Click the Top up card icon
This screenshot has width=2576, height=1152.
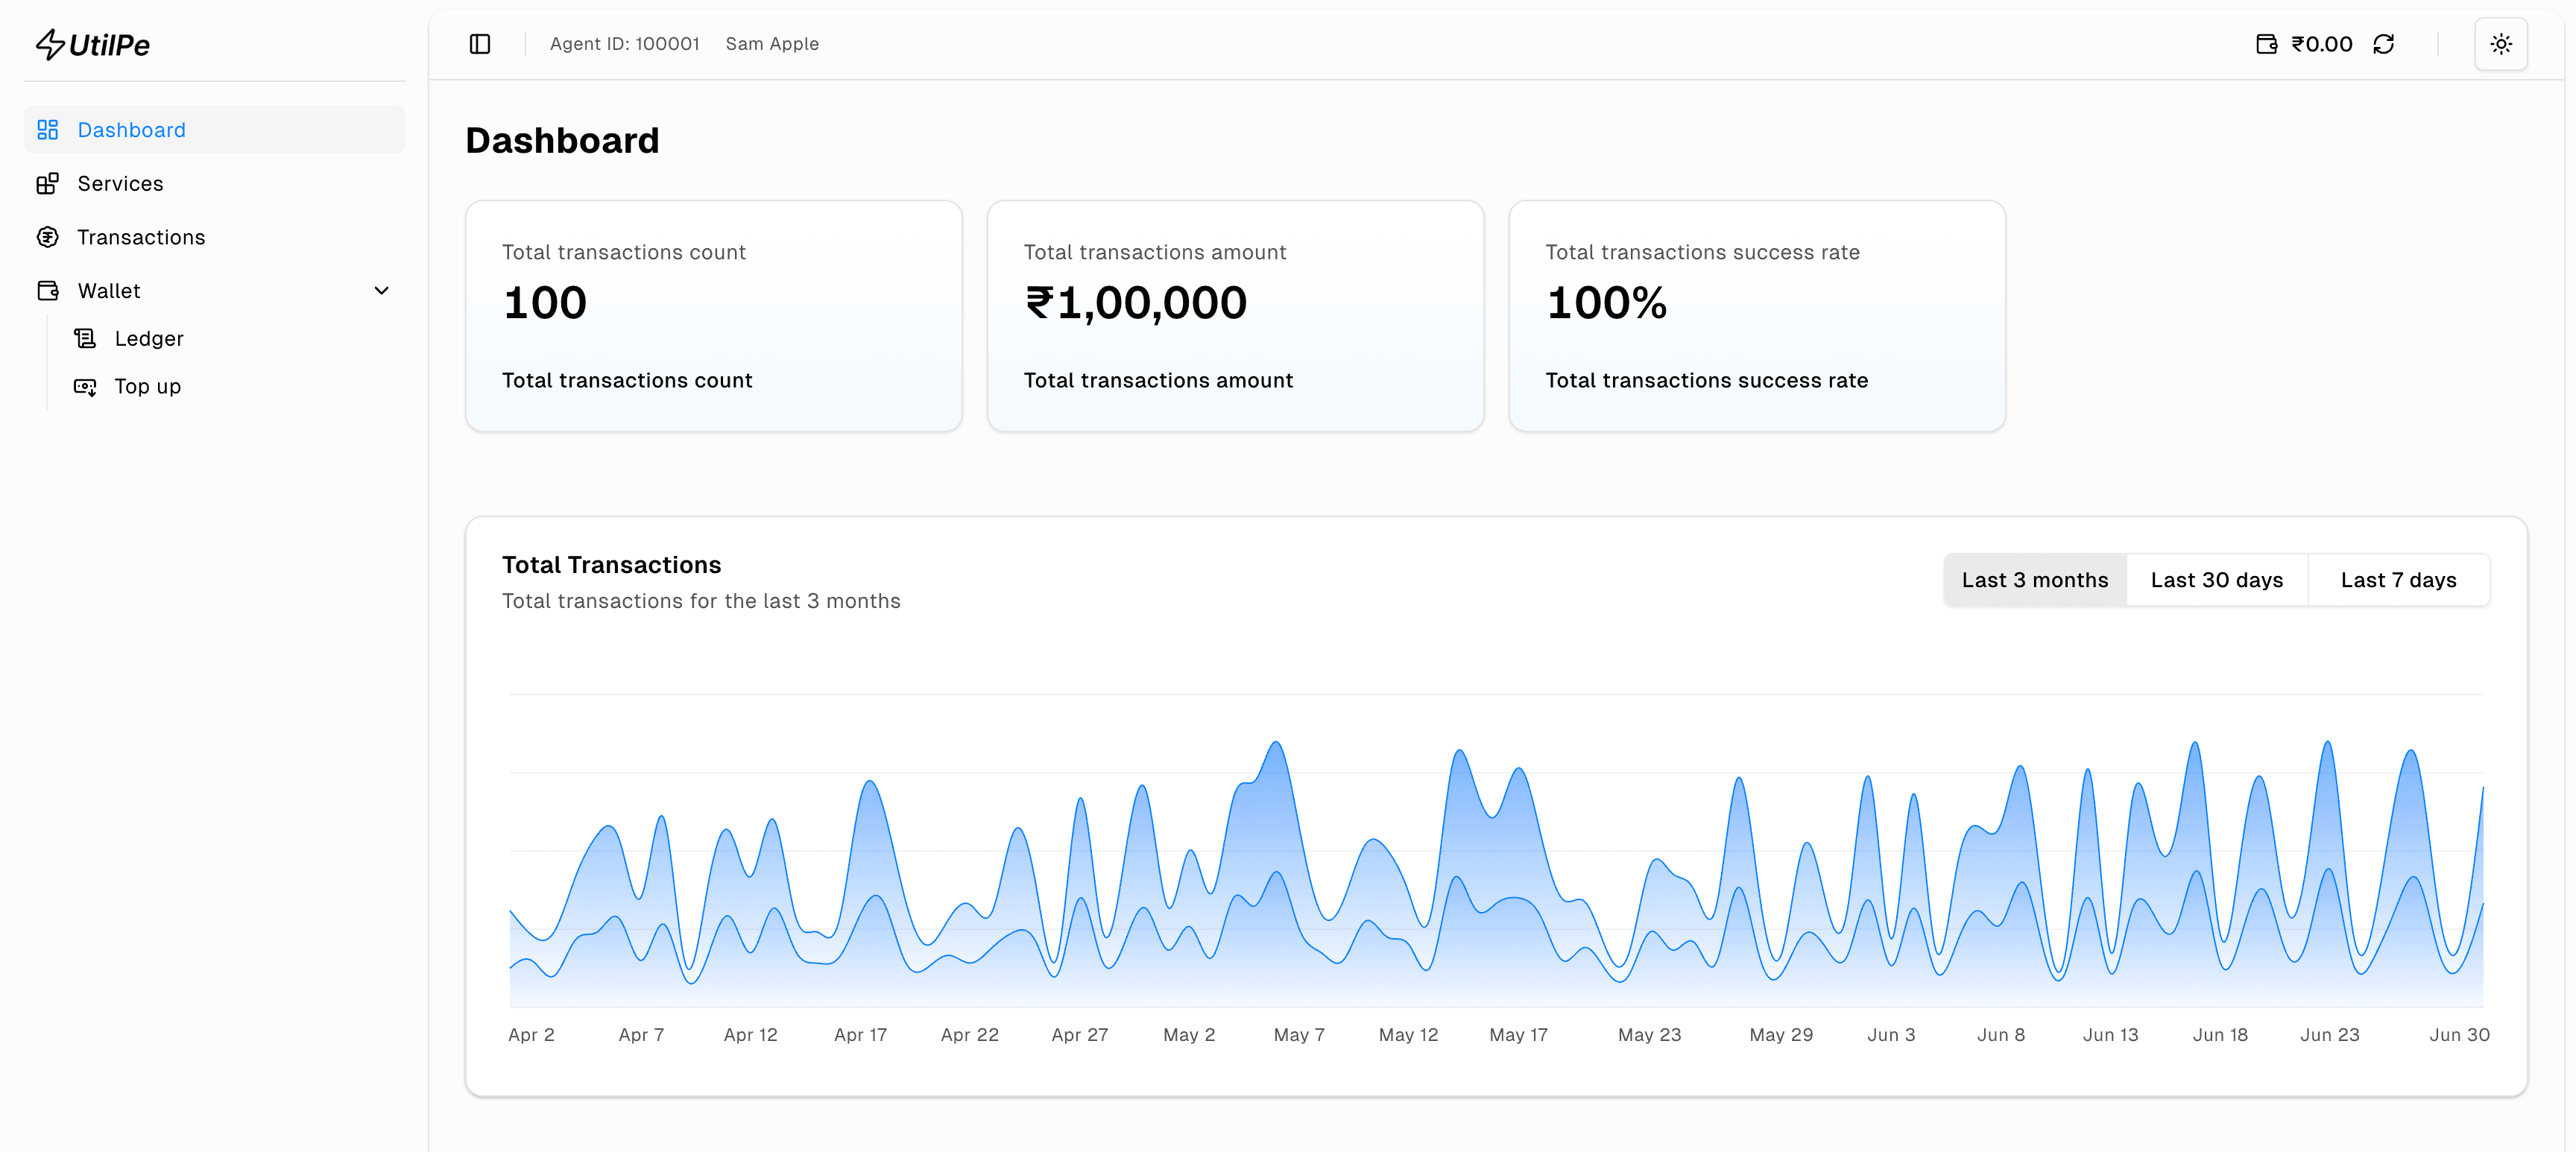85,386
